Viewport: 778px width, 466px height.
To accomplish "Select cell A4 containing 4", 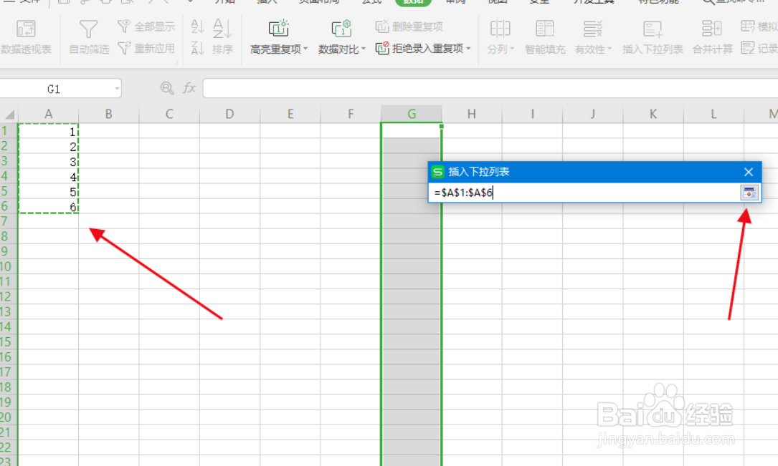I will pyautogui.click(x=48, y=176).
